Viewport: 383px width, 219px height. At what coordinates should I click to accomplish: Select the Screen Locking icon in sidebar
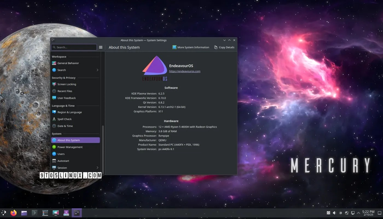pos(55,84)
